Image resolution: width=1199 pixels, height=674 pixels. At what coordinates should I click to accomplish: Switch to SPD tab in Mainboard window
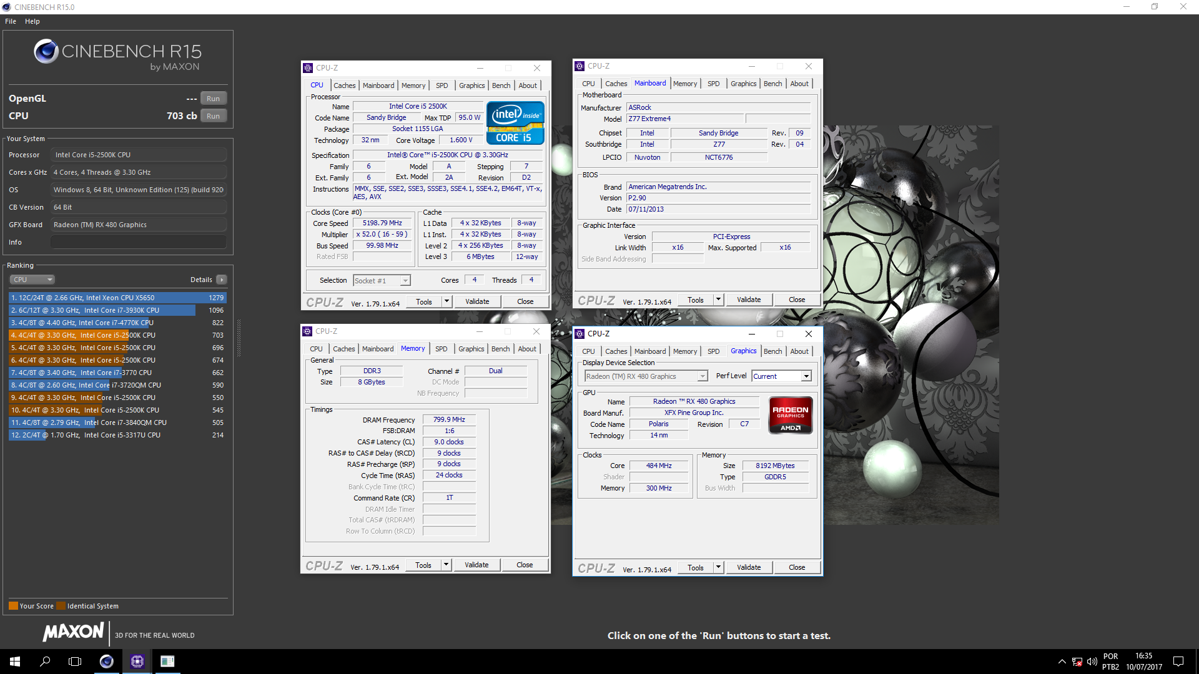[713, 84]
